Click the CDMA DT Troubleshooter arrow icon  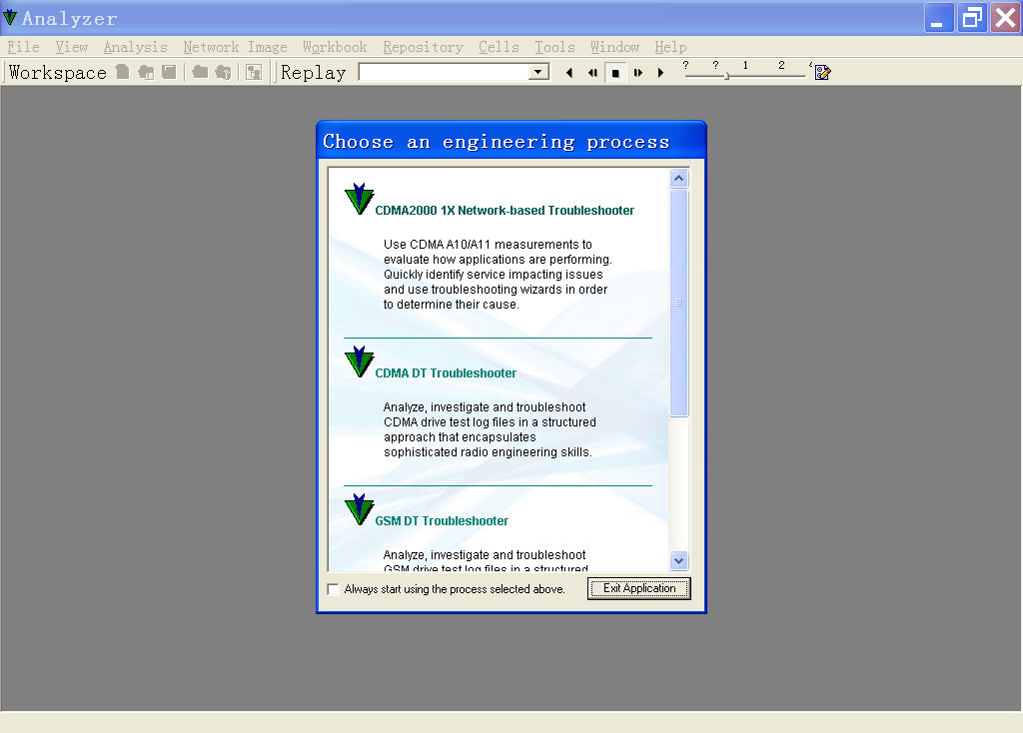(359, 362)
